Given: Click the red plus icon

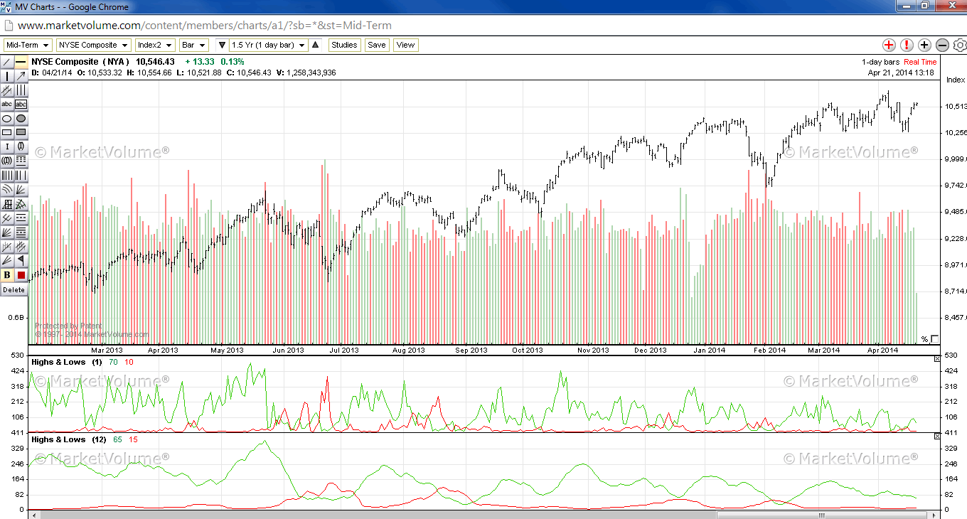Looking at the screenshot, I should [889, 45].
